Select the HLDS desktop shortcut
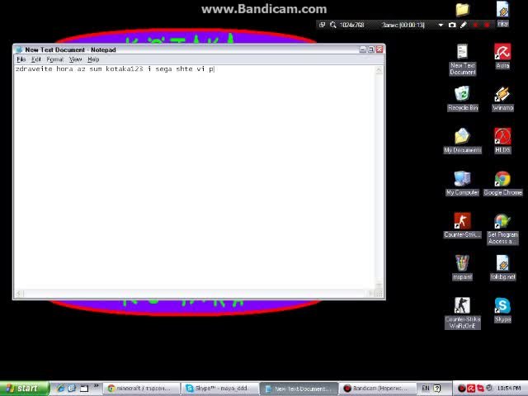This screenshot has height=396, width=528. (502, 139)
